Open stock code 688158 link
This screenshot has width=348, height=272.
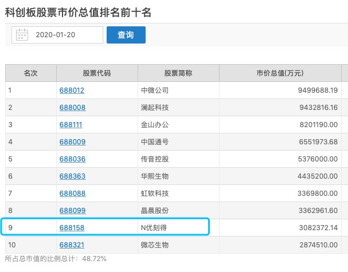[72, 228]
